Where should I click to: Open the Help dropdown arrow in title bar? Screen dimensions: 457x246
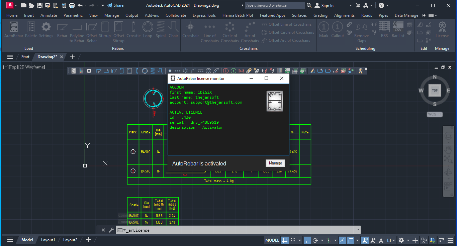click(x=387, y=5)
